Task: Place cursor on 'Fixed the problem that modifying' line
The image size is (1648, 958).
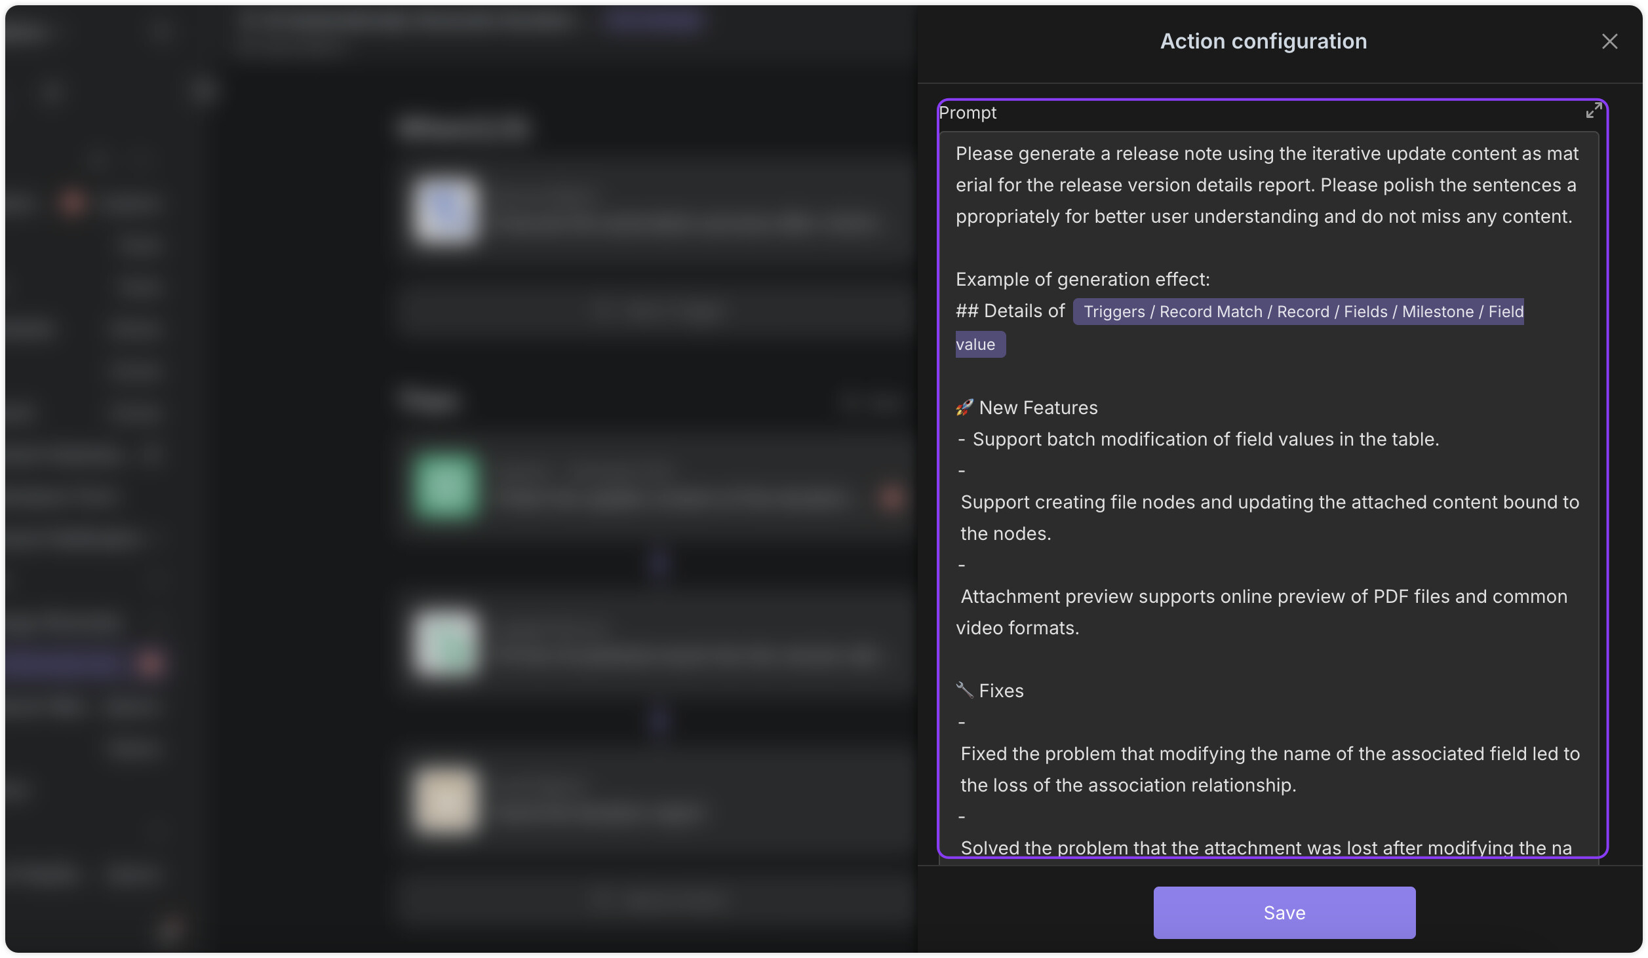Action: (x=1269, y=754)
